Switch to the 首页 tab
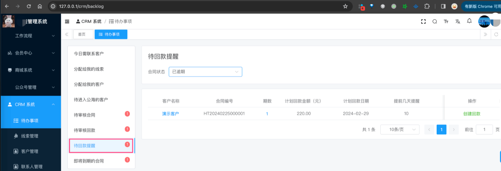This screenshot has height=171, width=501. 83,34
